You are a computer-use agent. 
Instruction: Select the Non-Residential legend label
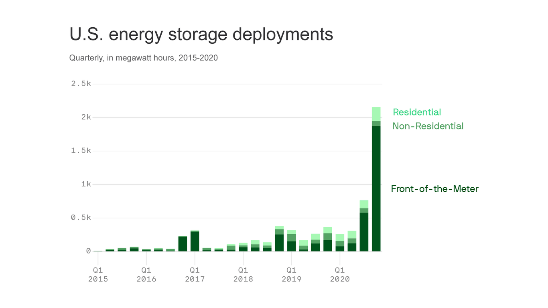(x=428, y=126)
